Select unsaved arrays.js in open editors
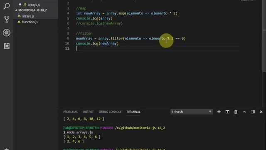The width and height of the screenshot is (266, 150). (34, 5)
